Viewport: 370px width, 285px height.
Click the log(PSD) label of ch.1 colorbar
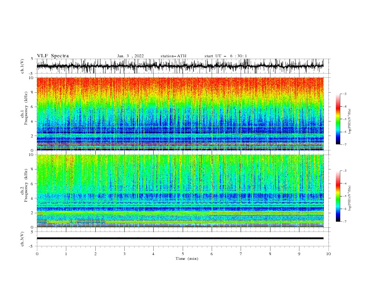349,122
